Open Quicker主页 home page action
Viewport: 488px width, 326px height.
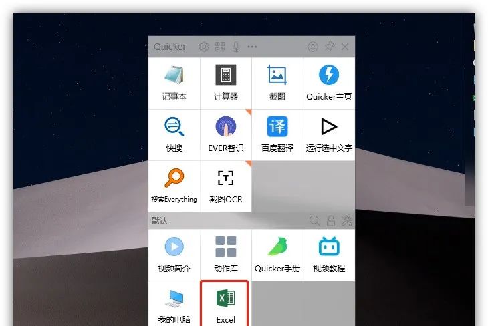(x=329, y=84)
